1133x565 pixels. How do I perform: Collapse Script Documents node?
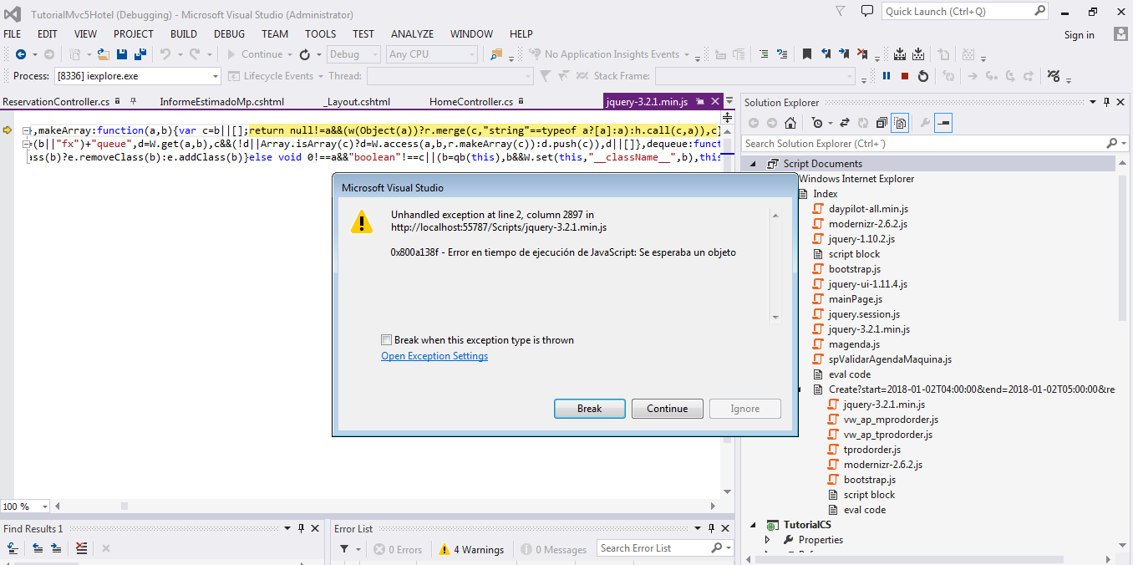click(x=753, y=164)
